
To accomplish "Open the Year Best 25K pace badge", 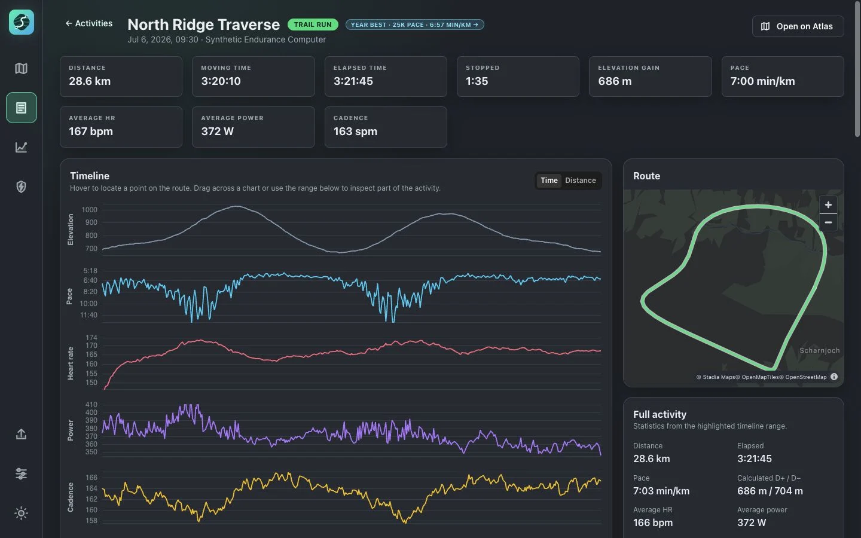I will coord(414,25).
